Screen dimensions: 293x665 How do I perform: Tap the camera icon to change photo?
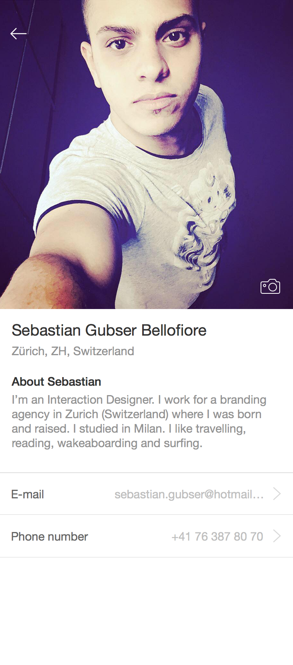(x=270, y=286)
